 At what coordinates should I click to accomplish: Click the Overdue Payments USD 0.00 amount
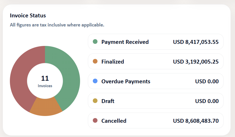[x=207, y=81]
